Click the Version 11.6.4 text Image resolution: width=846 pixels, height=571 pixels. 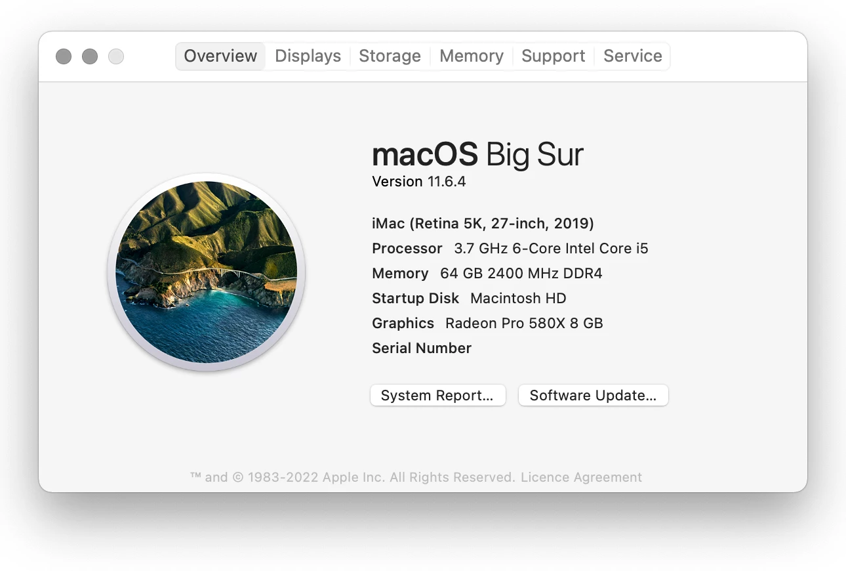(418, 182)
